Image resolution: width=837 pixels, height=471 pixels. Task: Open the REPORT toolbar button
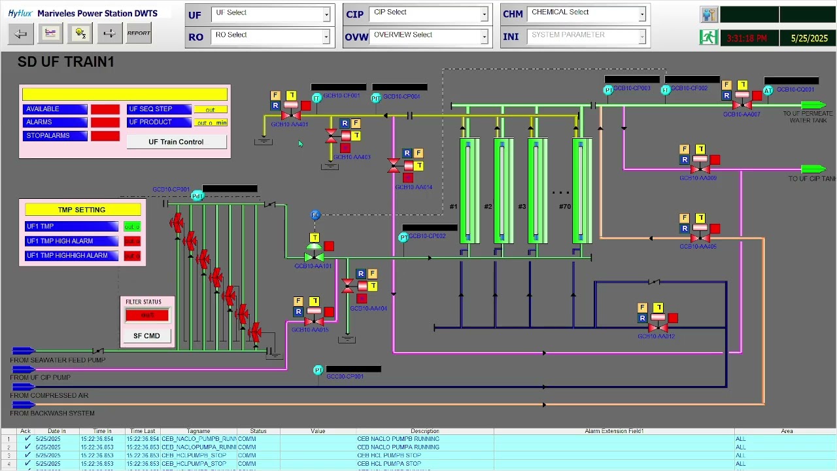pos(139,33)
